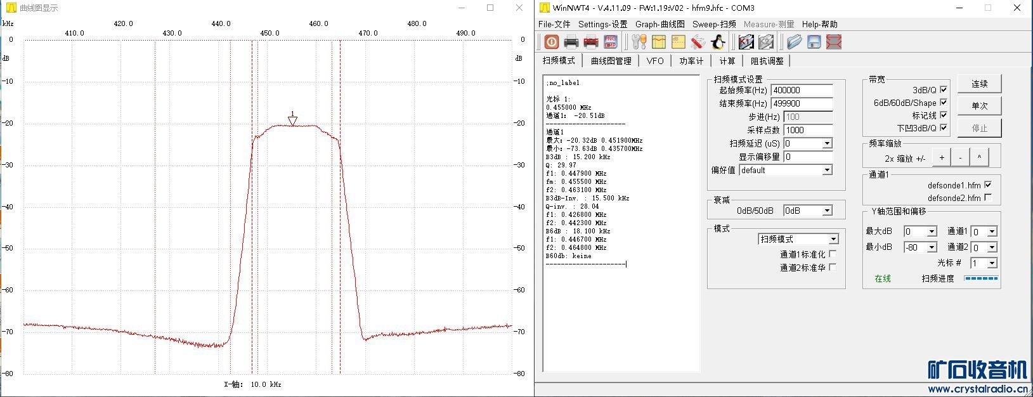The width and height of the screenshot is (1033, 397).
Task: Open the File-文件 menu
Action: 554,24
